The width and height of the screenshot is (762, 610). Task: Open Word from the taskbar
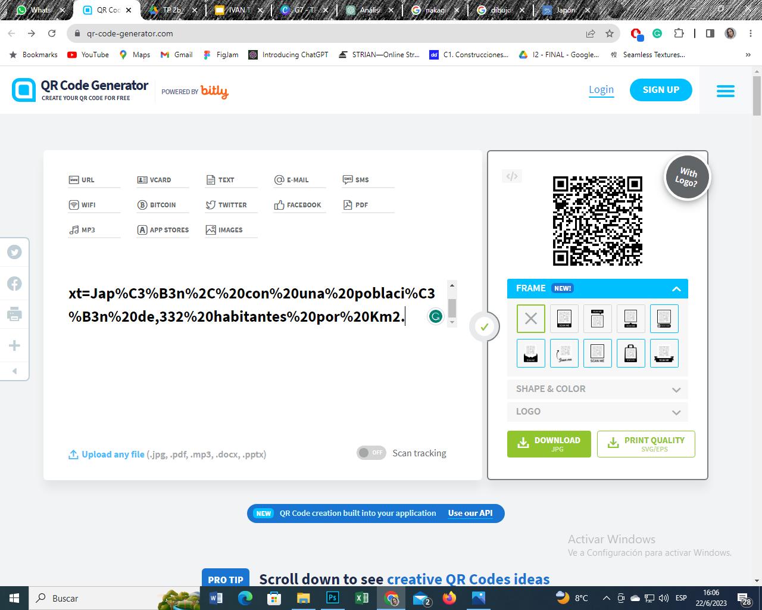(x=216, y=598)
